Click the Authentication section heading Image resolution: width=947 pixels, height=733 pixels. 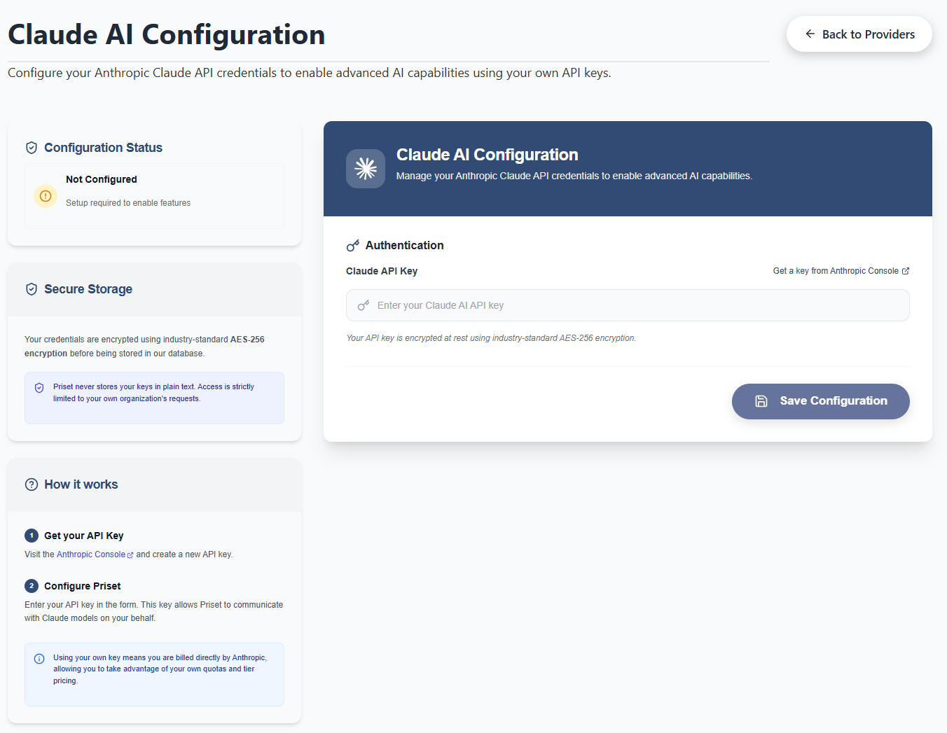(405, 246)
